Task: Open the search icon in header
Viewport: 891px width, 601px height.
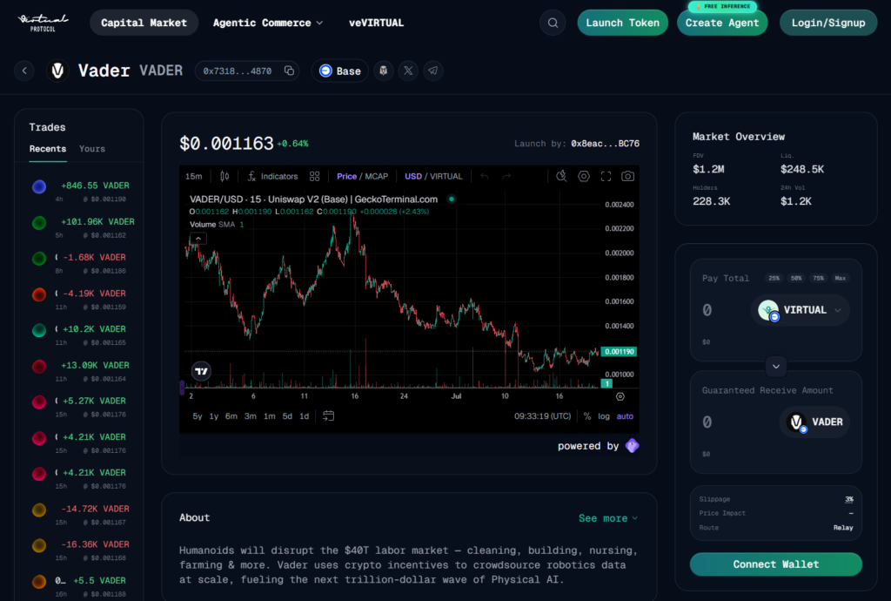Action: tap(553, 23)
